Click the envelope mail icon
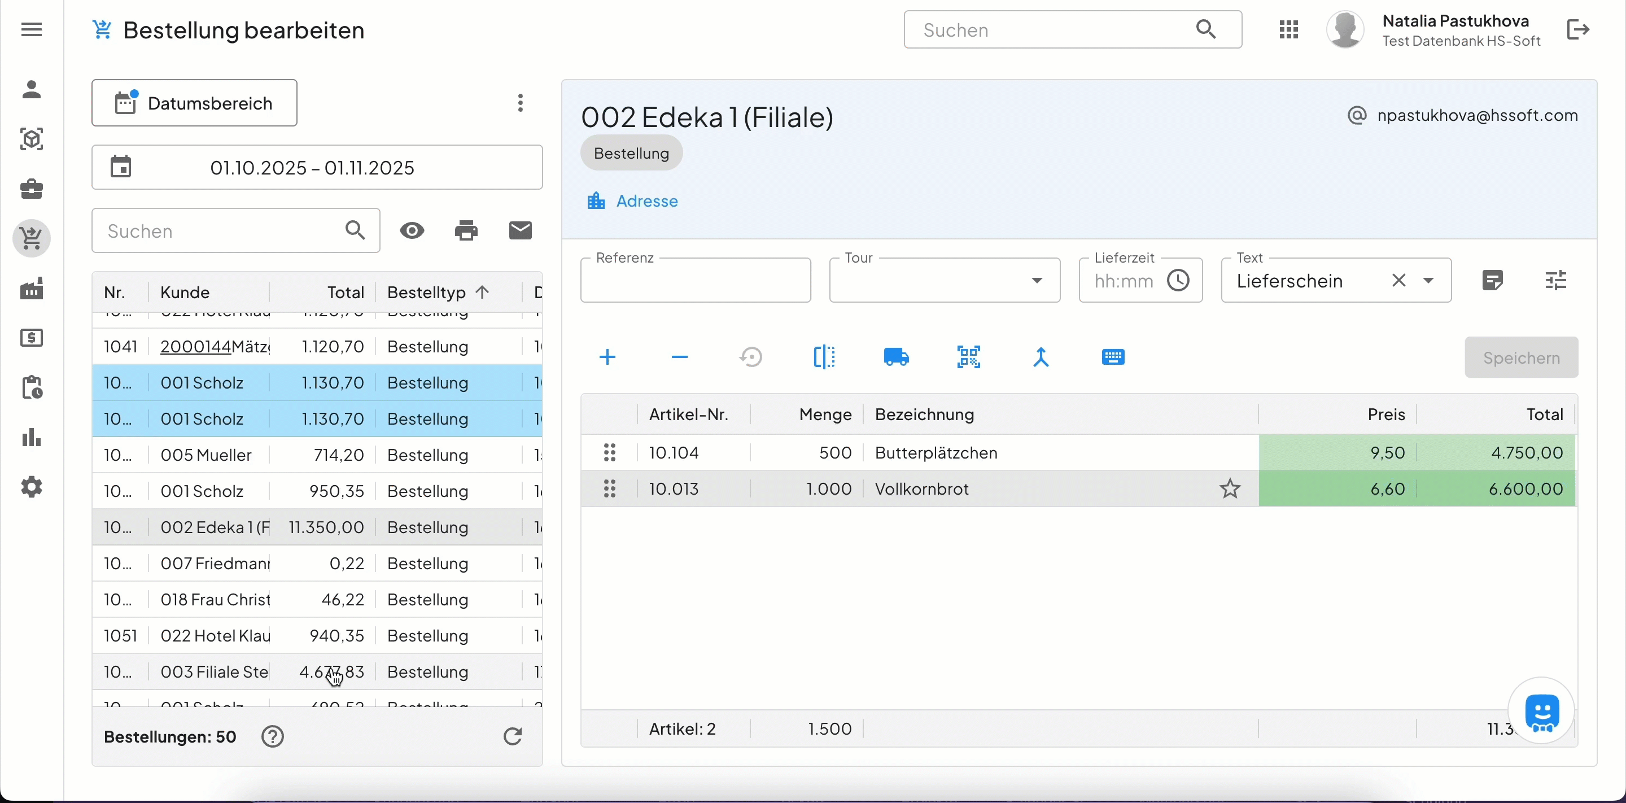Screen dimensions: 1626x803 click(x=520, y=231)
